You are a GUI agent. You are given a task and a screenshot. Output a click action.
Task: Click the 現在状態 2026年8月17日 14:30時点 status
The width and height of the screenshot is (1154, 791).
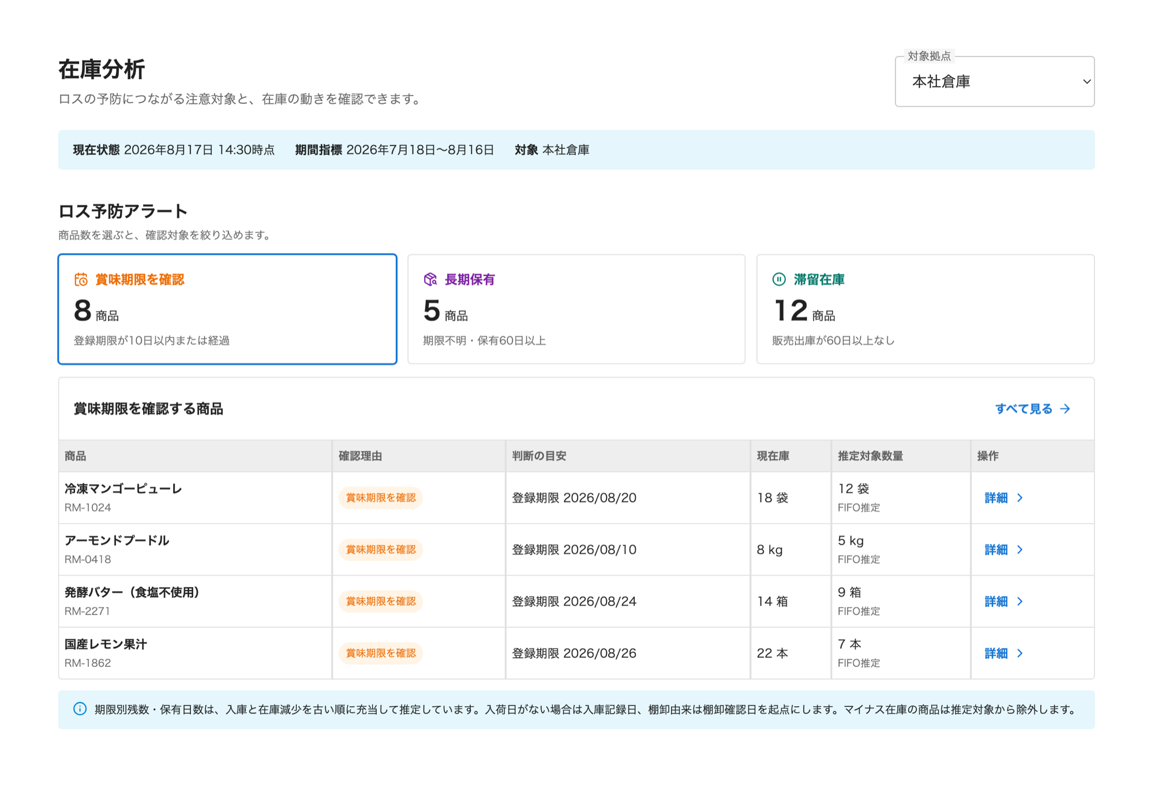[x=174, y=150]
